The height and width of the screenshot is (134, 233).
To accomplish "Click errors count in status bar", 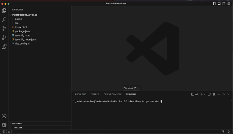I will tap(5, 131).
